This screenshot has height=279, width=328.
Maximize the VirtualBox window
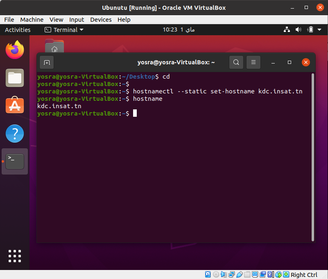306,7
